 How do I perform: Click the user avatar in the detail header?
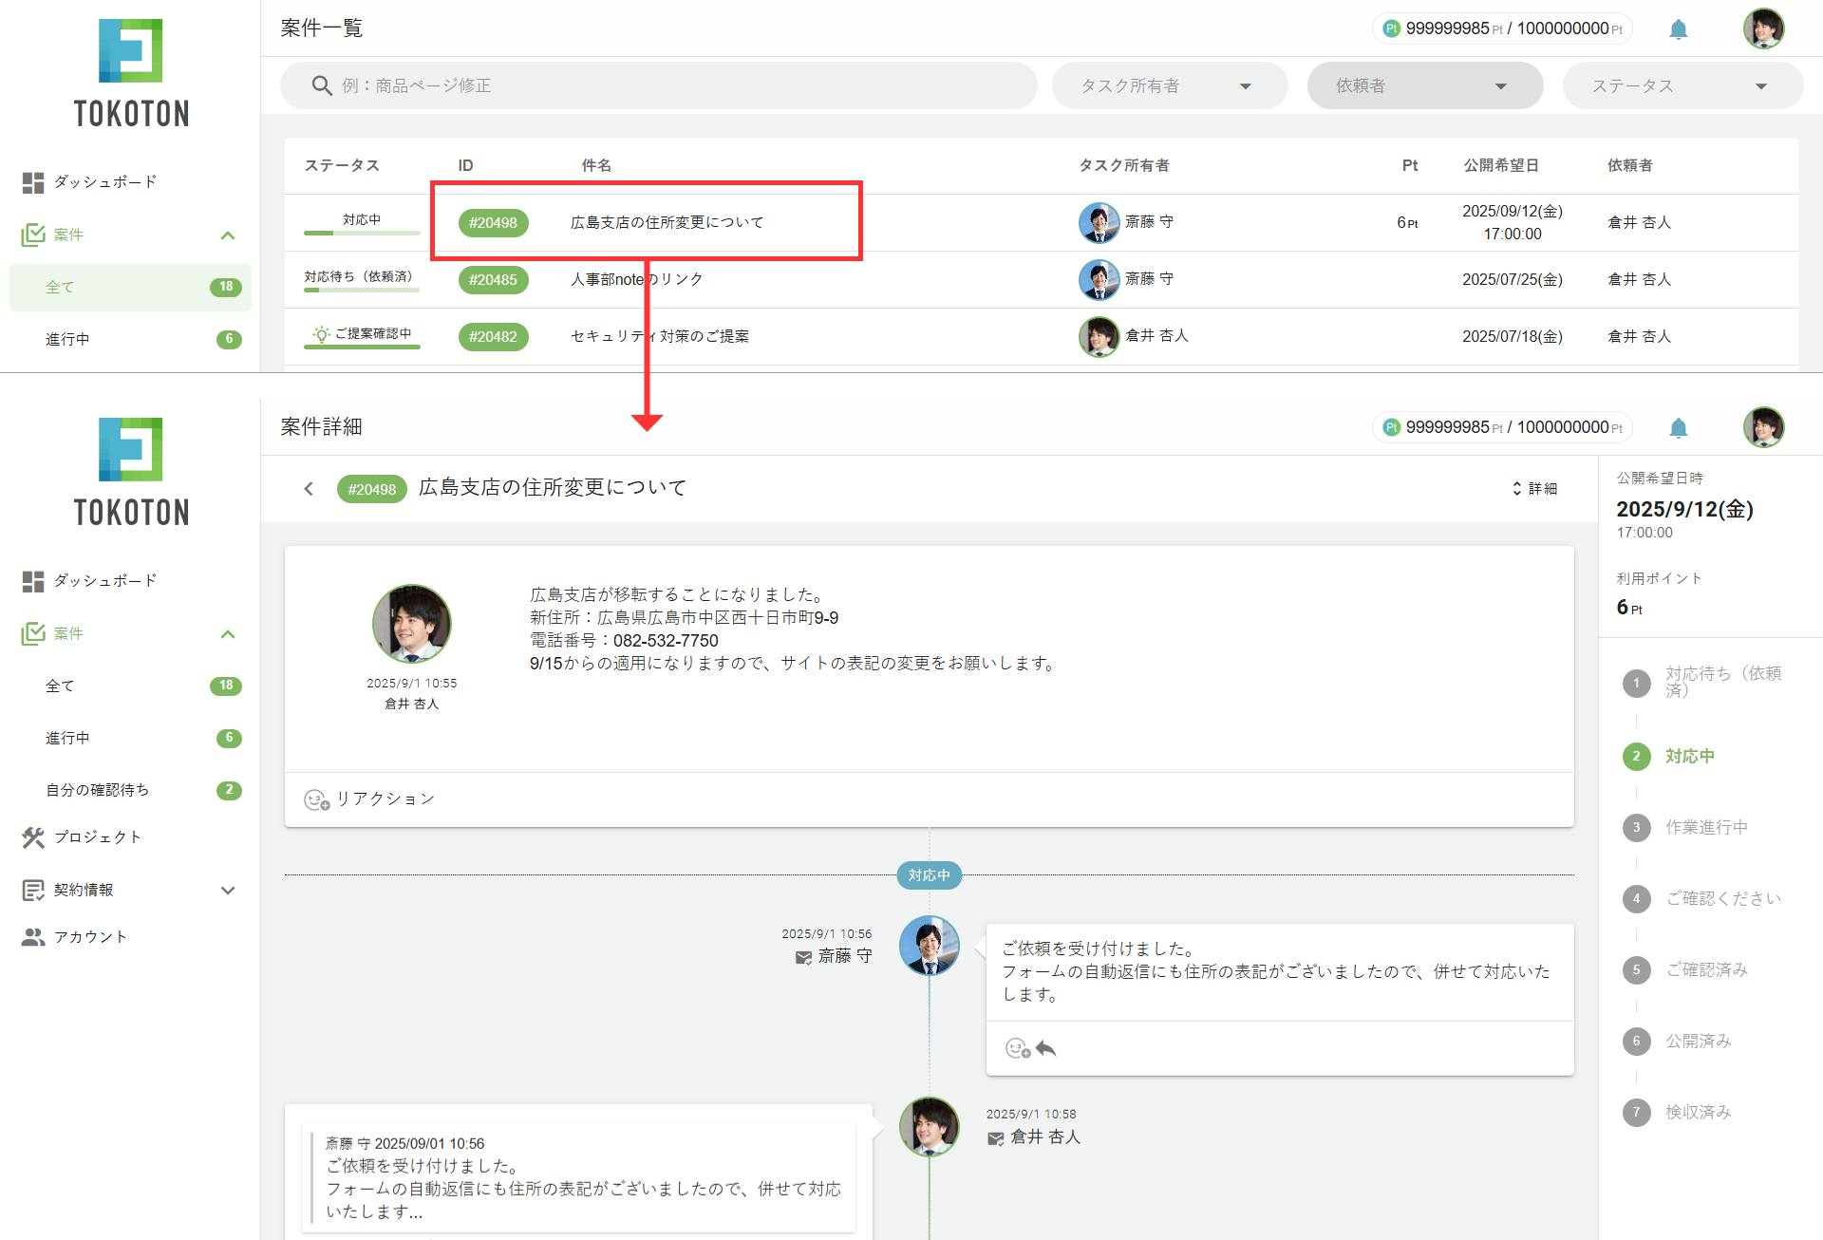pyautogui.click(x=1763, y=427)
